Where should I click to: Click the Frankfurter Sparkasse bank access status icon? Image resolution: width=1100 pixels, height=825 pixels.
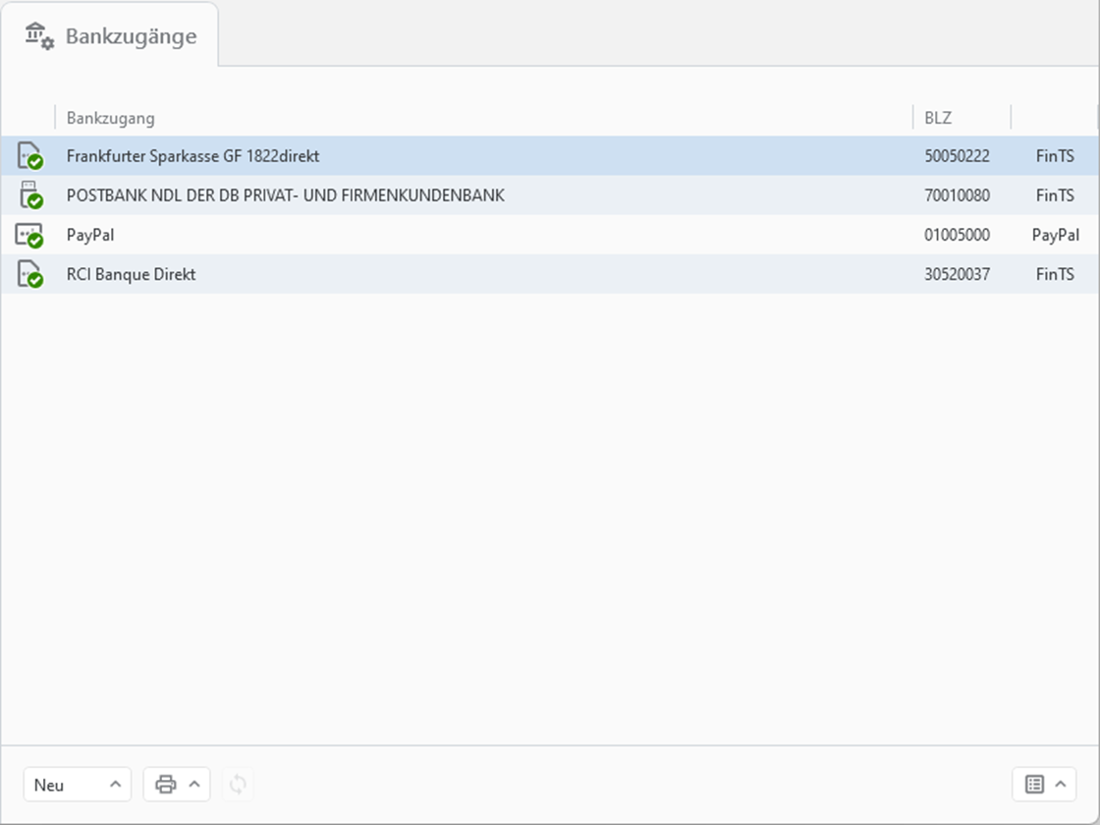29,156
